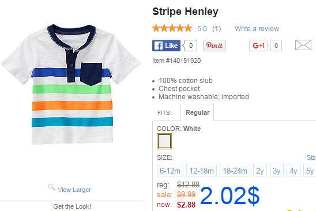Select size 18-24m
This screenshot has width=316, height=211.
pos(235,170)
